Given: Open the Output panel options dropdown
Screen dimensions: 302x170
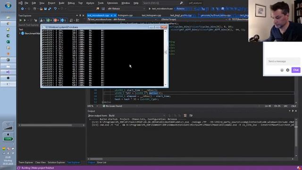Looking at the screenshot, I should [x=289, y=111].
